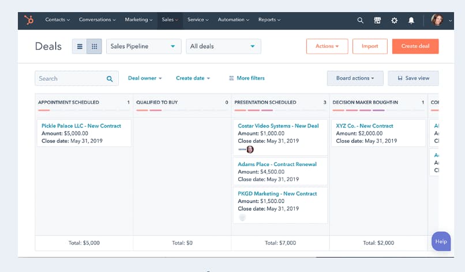The height and width of the screenshot is (272, 465).
Task: Click the Presentation Scheduled stage progress bar
Action: (x=253, y=110)
